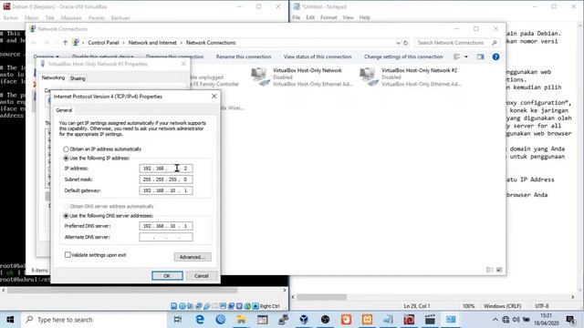
Task: Cancel the IPv4 properties dialog
Action: [201, 275]
